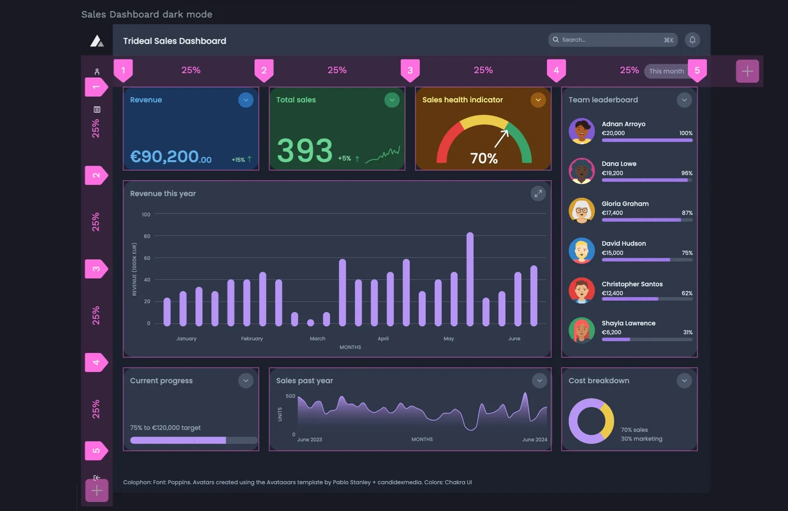Expand the Revenue this year chart fullscreen

click(538, 193)
